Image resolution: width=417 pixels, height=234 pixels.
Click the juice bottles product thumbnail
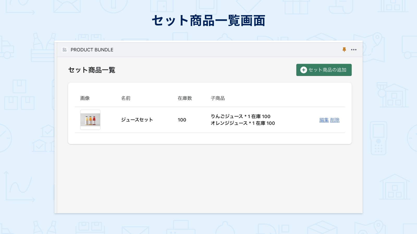[90, 120]
